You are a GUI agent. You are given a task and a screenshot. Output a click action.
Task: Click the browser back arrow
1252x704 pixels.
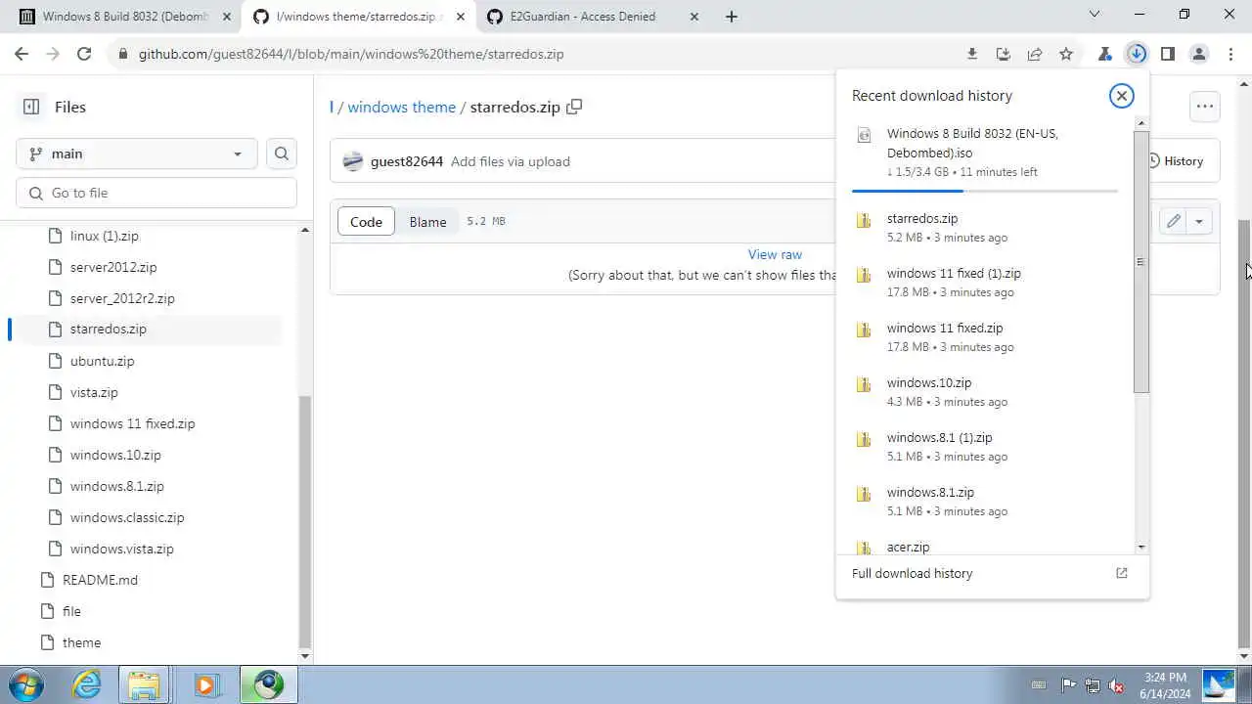(22, 54)
